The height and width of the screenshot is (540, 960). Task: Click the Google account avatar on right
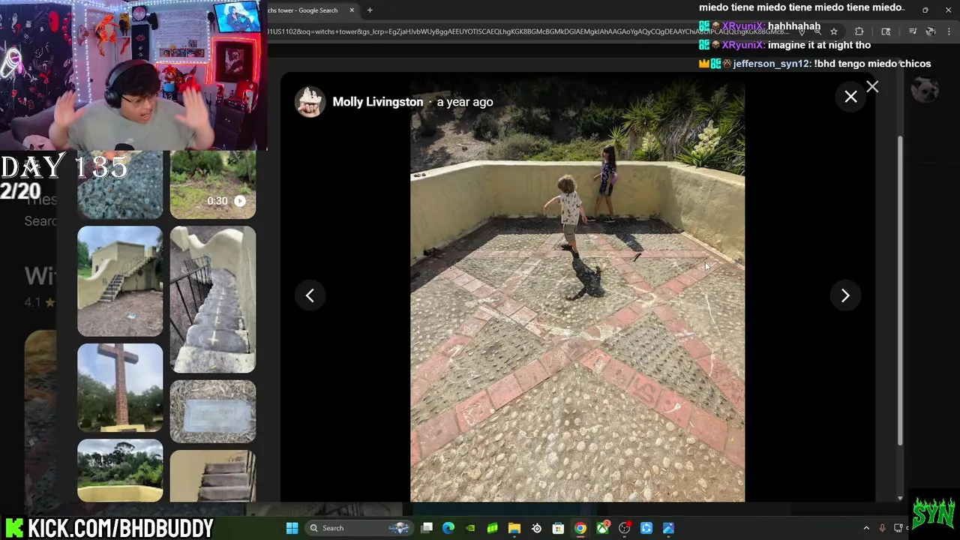[925, 90]
